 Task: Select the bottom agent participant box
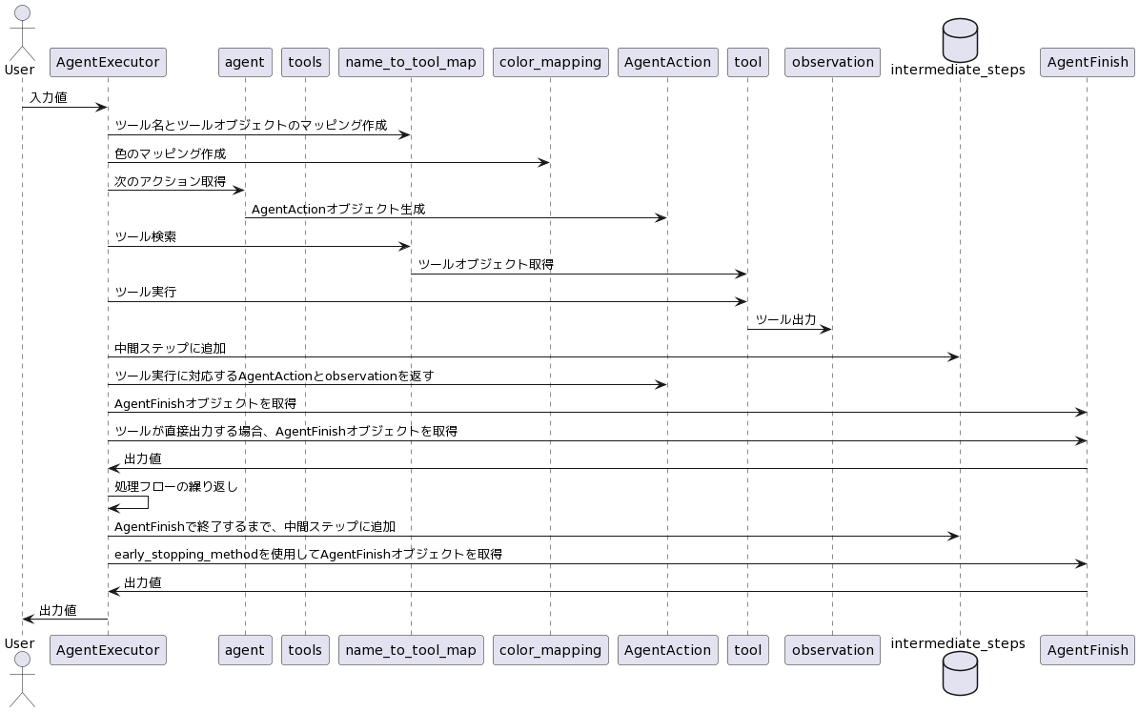tap(245, 650)
